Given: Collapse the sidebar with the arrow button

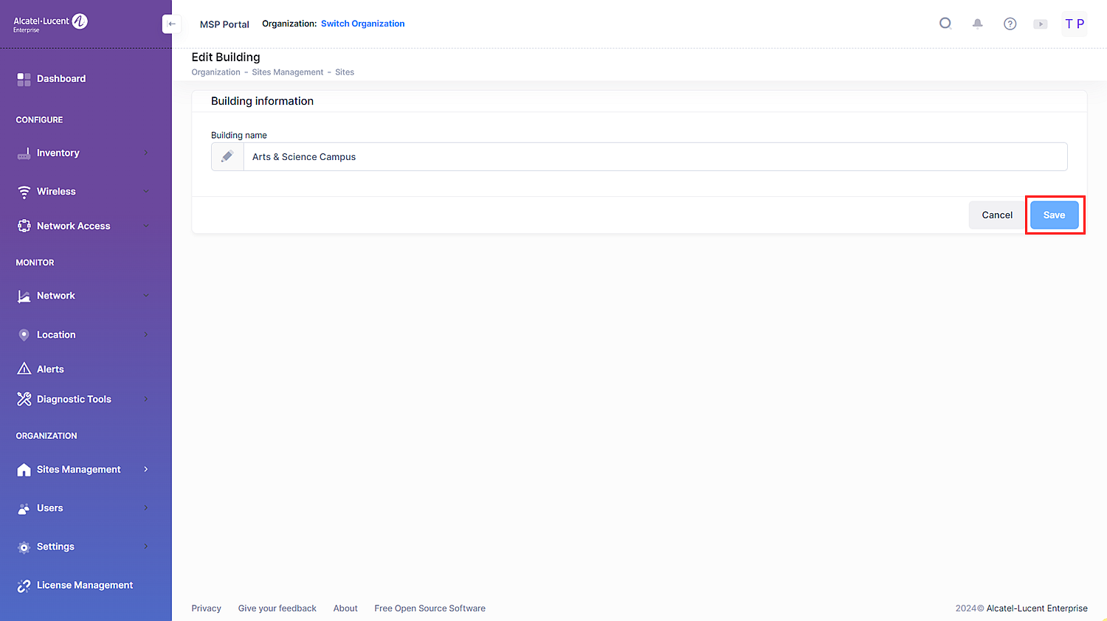Looking at the screenshot, I should [171, 24].
